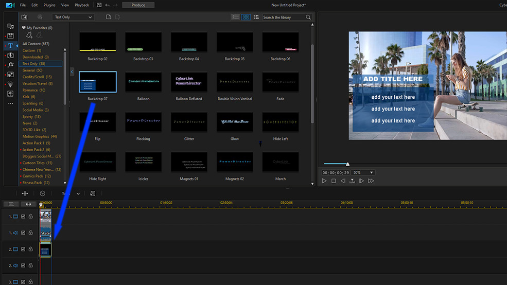Screen dimensions: 507x285
Task: Click the undo arrow in the top bar
Action: tap(107, 5)
